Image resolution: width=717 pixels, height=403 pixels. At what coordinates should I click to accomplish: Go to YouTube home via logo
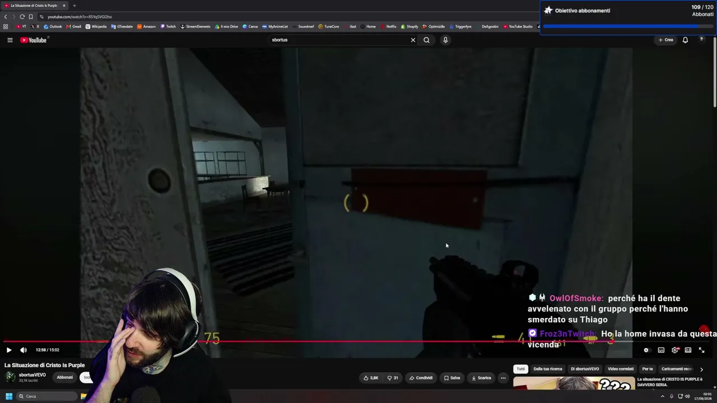coord(34,40)
